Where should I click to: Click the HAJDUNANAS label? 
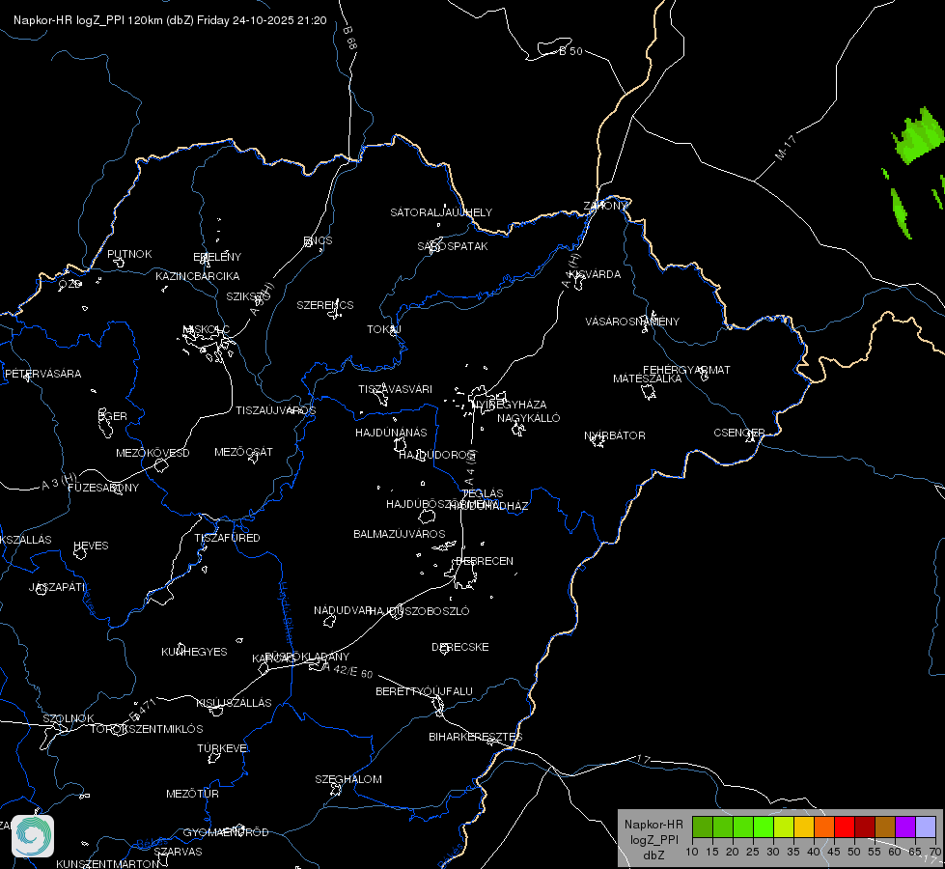[391, 433]
